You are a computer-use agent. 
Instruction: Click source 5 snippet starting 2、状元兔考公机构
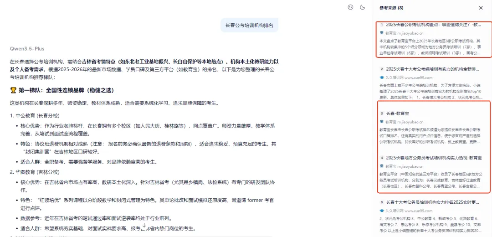430,224
